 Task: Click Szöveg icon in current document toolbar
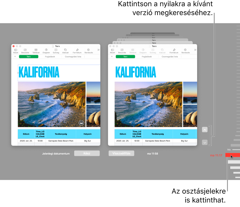[x=56, y=51]
